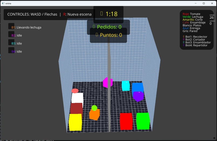Click the gray center wall divider
217x141 pixels.
tap(109, 85)
